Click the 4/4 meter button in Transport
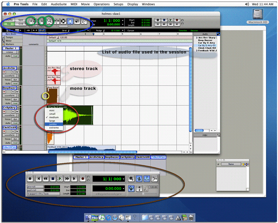Viewport: 278px width, 223px height. [x=139, y=188]
